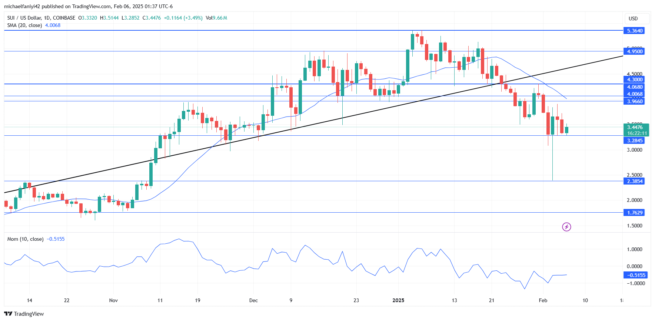
Task: Click the 2025 year label on time axis
Action: (398, 300)
